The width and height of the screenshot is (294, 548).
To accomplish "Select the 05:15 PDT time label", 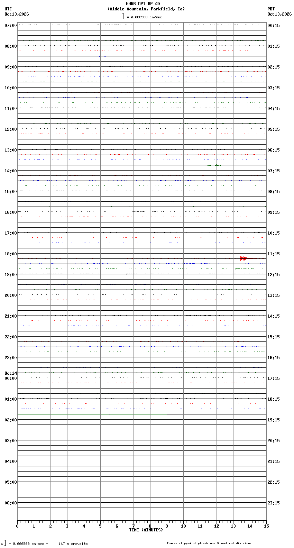I will tap(274, 129).
